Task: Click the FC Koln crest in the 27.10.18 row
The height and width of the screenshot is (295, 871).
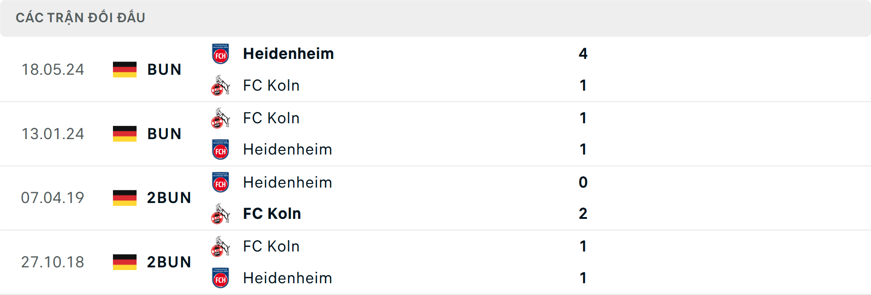Action: pyautogui.click(x=220, y=246)
